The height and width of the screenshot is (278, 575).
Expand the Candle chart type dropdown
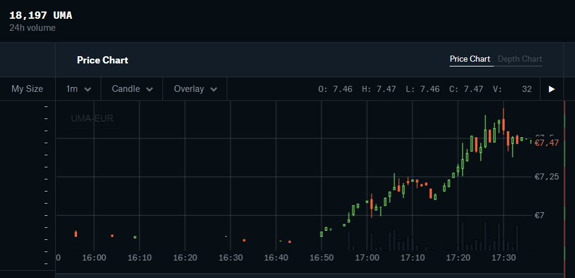click(x=132, y=89)
